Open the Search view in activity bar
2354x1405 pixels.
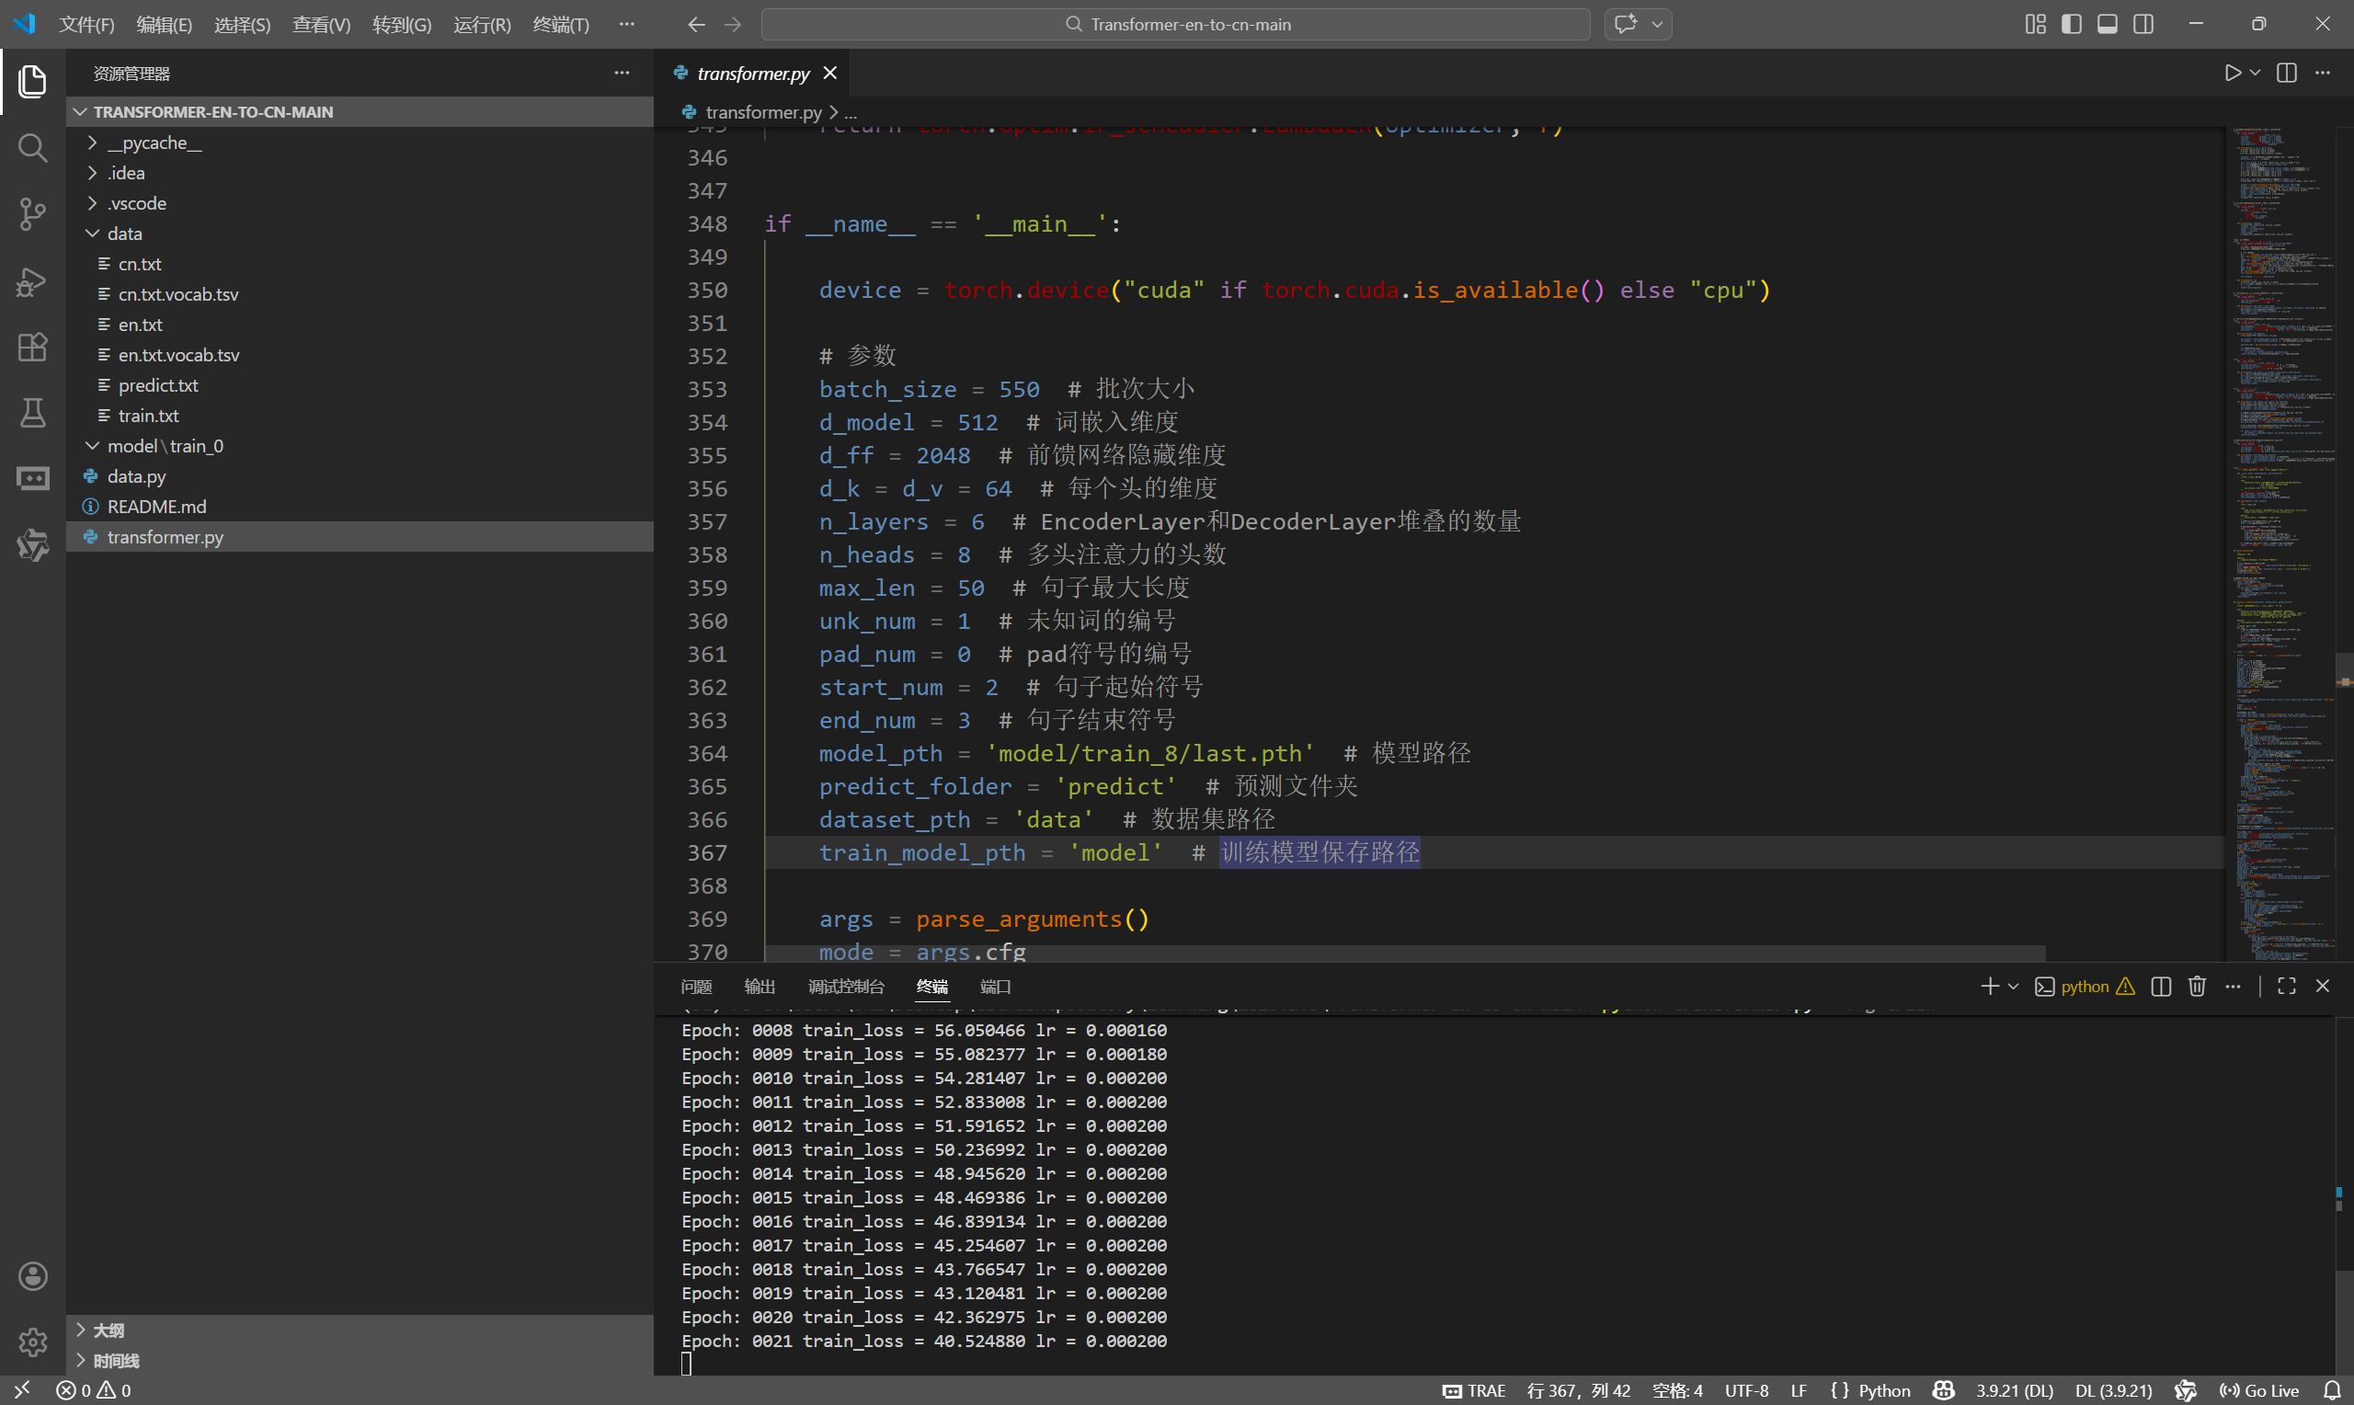tap(32, 148)
